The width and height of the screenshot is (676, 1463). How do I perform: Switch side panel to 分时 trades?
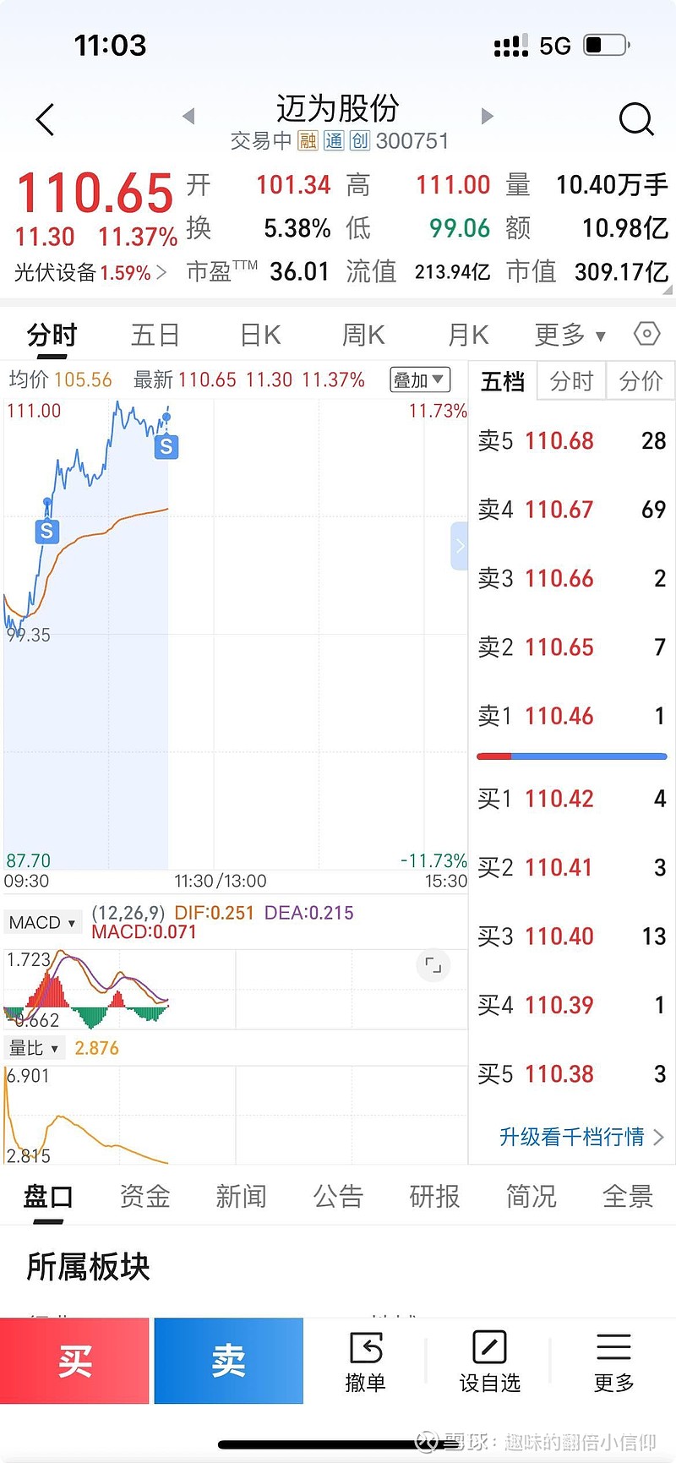click(x=571, y=382)
